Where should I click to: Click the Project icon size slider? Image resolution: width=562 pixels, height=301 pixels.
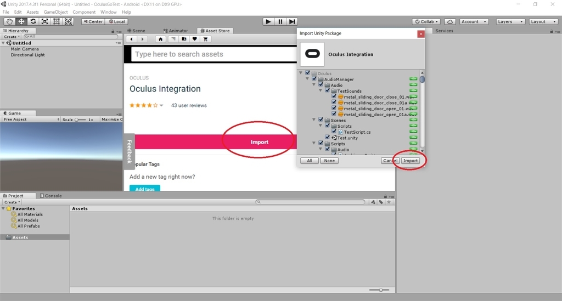coord(379,290)
